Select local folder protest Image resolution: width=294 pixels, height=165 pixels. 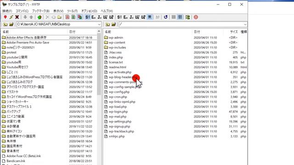click(x=11, y=52)
